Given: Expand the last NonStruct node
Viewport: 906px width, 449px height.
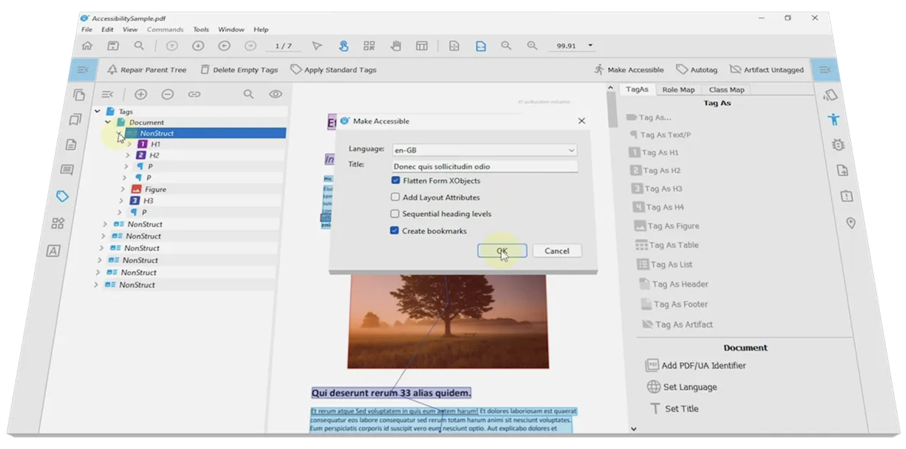Looking at the screenshot, I should pyautogui.click(x=96, y=284).
